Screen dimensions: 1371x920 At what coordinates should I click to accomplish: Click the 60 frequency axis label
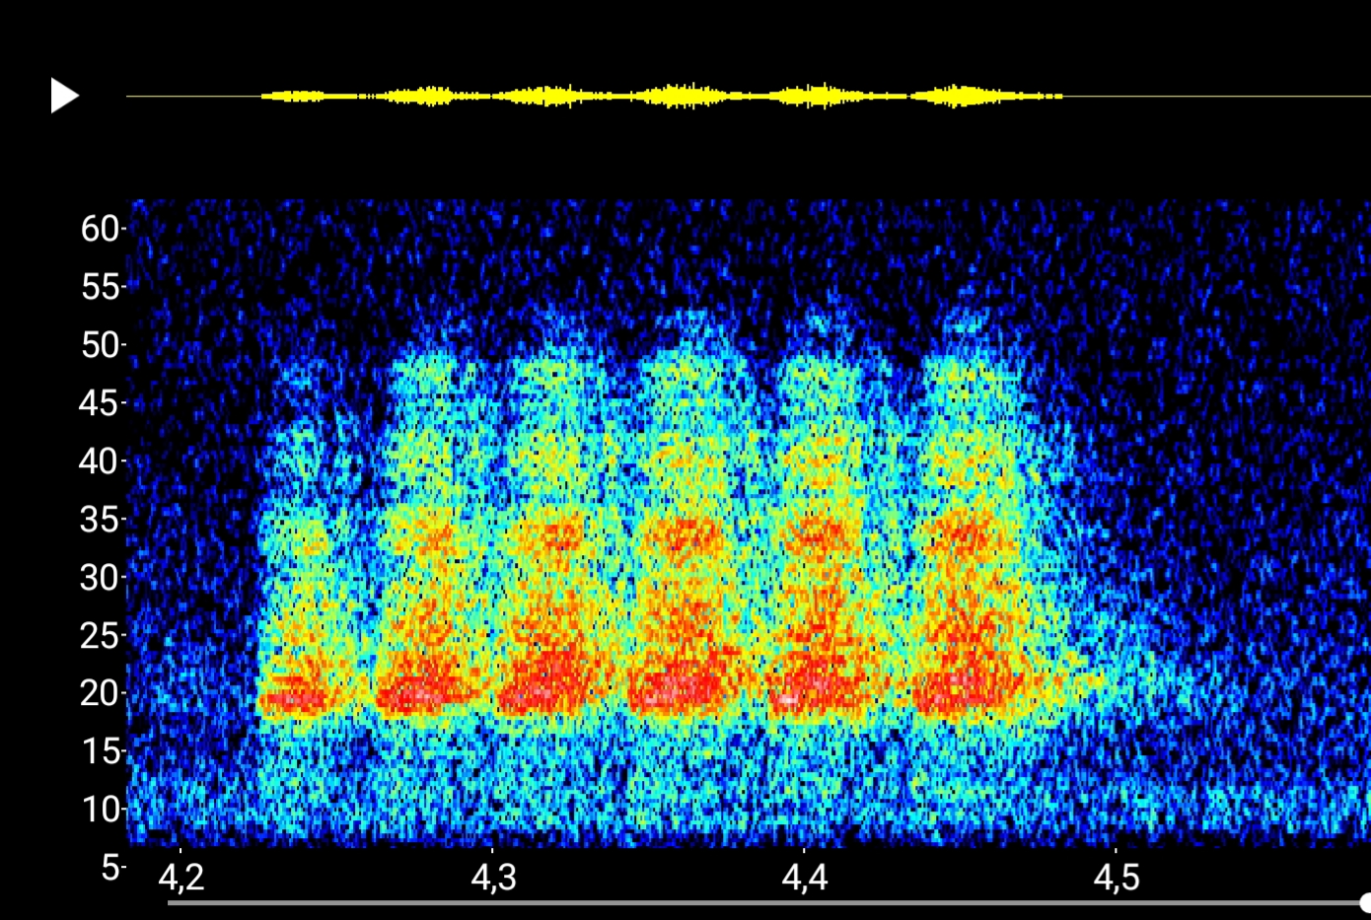[x=100, y=229]
